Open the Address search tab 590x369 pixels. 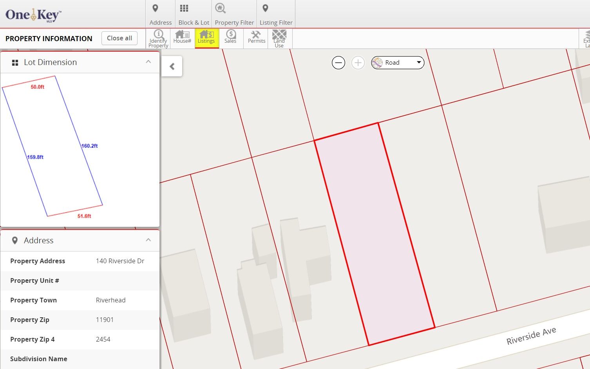point(160,14)
